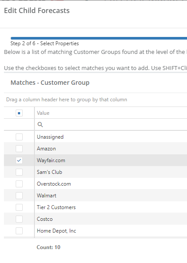Check the Tier 2 Customers checkbox
The image size is (187, 263).
pos(19,207)
